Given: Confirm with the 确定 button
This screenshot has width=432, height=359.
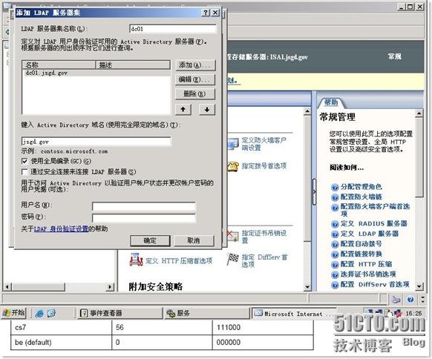Looking at the screenshot, I should [x=150, y=240].
